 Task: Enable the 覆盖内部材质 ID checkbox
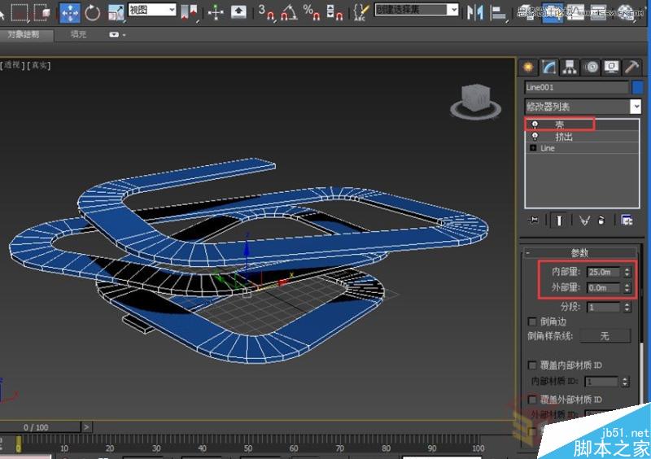pos(533,365)
